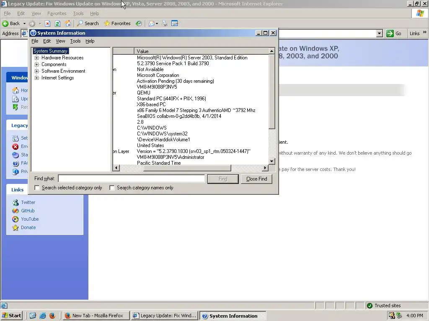Click the horizontal scrollbar thumb in details pane
429x321 pixels.
[187, 168]
